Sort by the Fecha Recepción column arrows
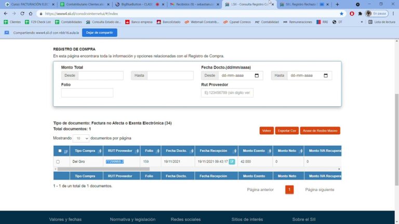The image size is (399, 224). [235, 151]
